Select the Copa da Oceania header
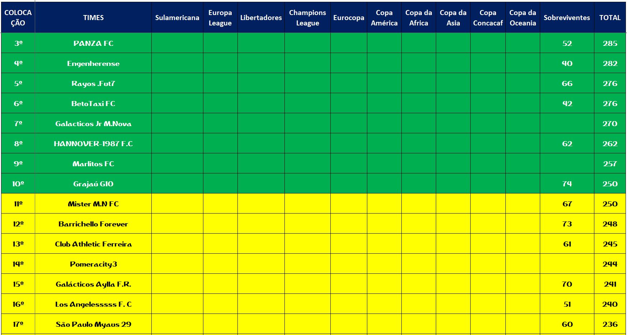This screenshot has width=627, height=335. 523,18
